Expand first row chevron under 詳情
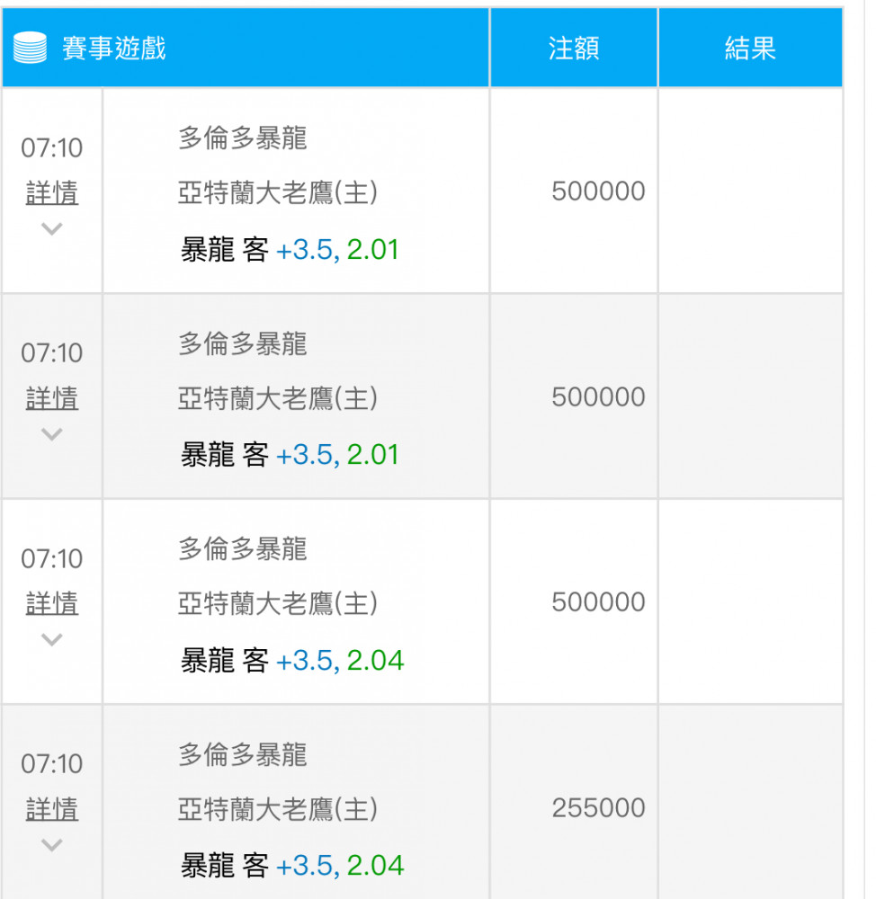 (51, 228)
